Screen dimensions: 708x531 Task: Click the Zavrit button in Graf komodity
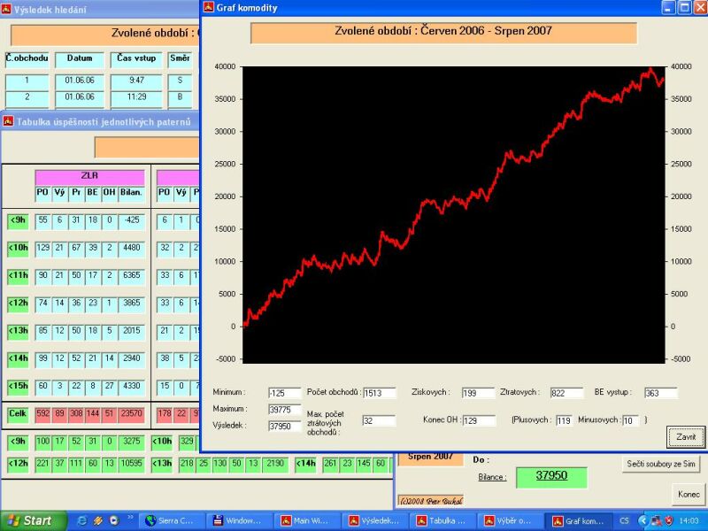(686, 436)
